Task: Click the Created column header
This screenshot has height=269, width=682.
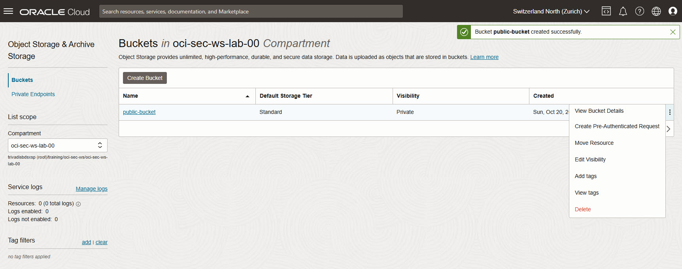Action: tap(544, 96)
